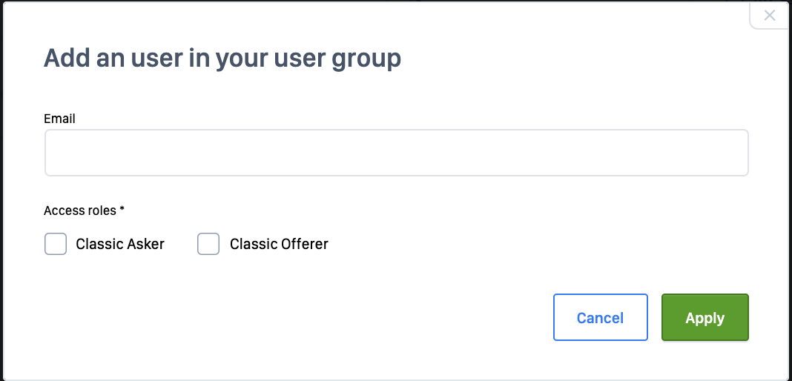Place the cursor in the Email box
The width and height of the screenshot is (792, 381).
click(x=396, y=153)
